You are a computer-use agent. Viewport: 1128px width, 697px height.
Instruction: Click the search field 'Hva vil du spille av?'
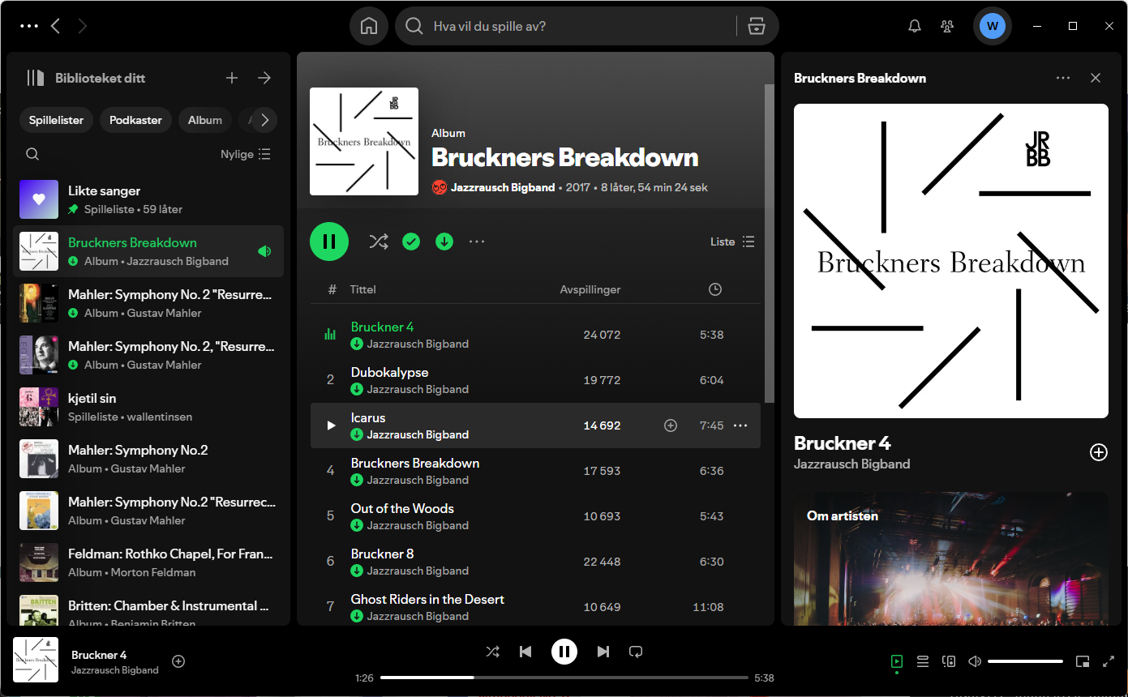(x=568, y=26)
